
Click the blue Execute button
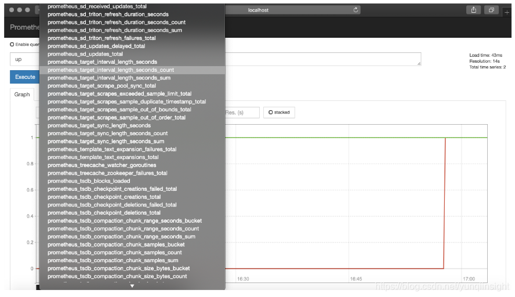click(x=24, y=77)
